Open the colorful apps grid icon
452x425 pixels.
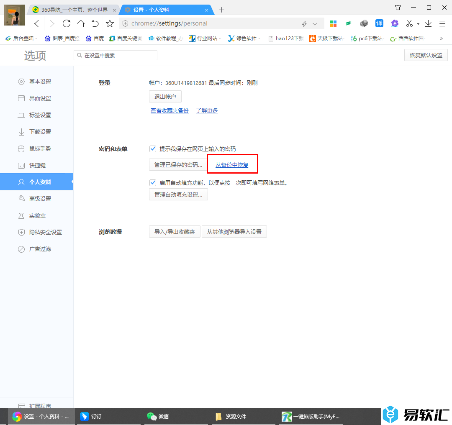[333, 23]
